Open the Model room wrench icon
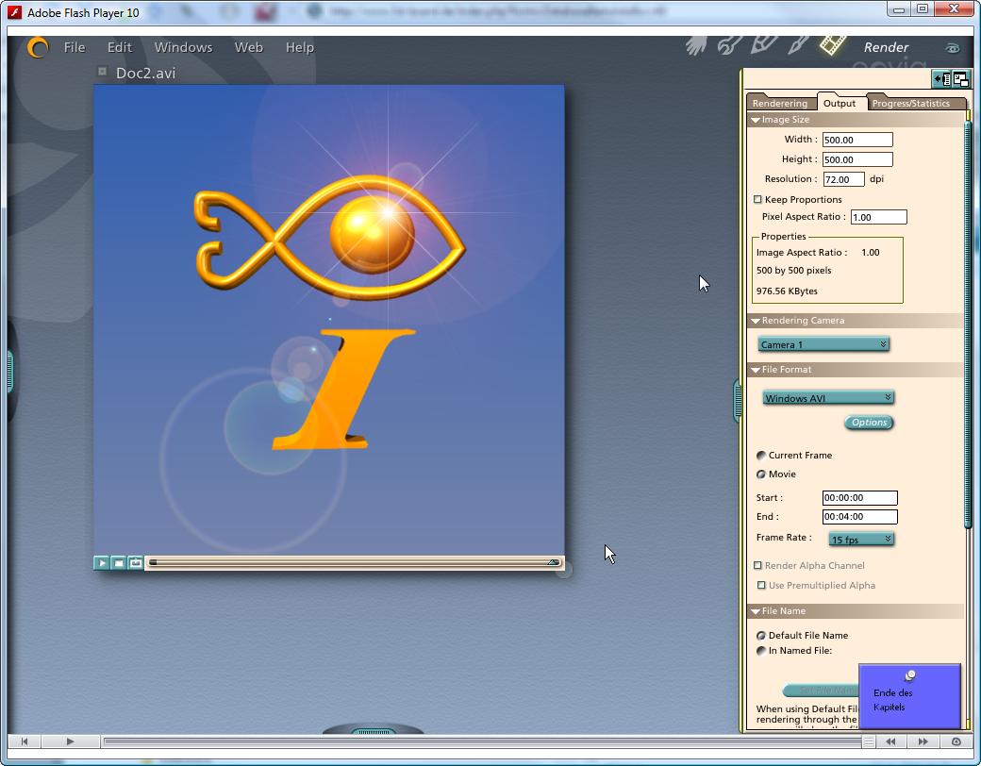 click(x=729, y=45)
